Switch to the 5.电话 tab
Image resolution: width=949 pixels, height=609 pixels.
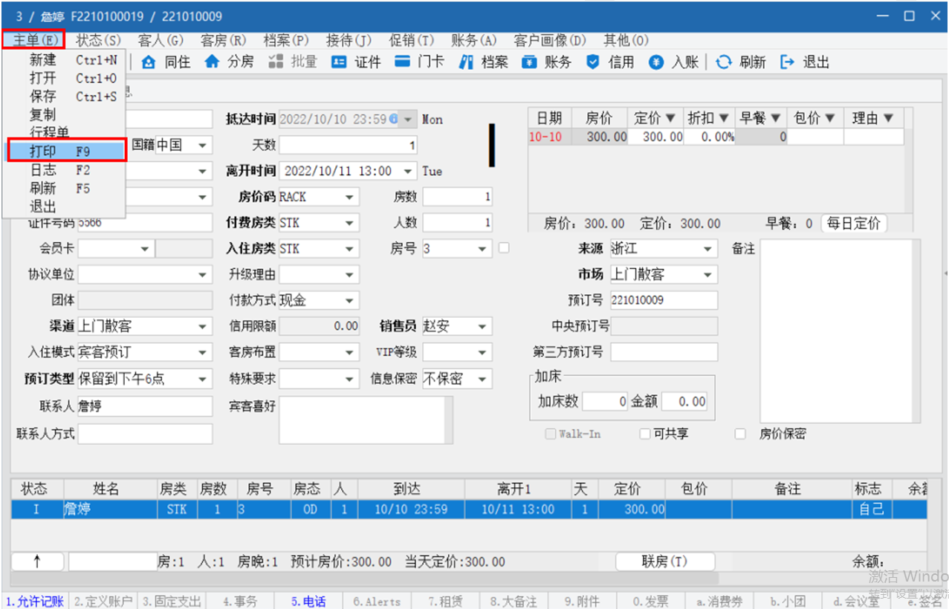tap(308, 602)
